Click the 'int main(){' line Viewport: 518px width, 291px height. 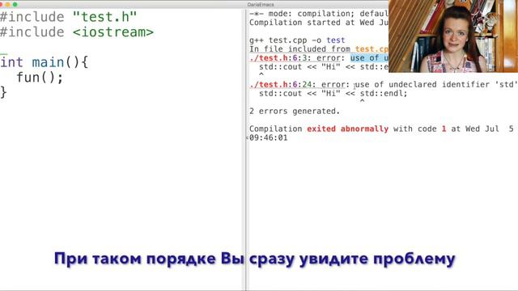click(x=45, y=62)
